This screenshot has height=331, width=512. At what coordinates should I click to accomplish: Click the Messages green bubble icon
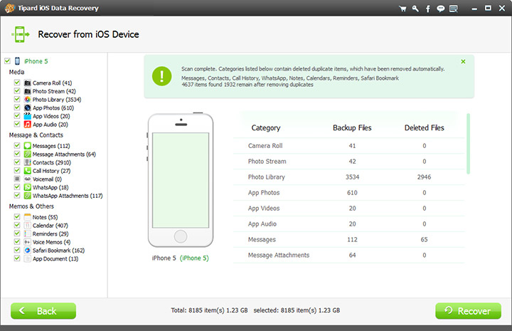pyautogui.click(x=28, y=146)
